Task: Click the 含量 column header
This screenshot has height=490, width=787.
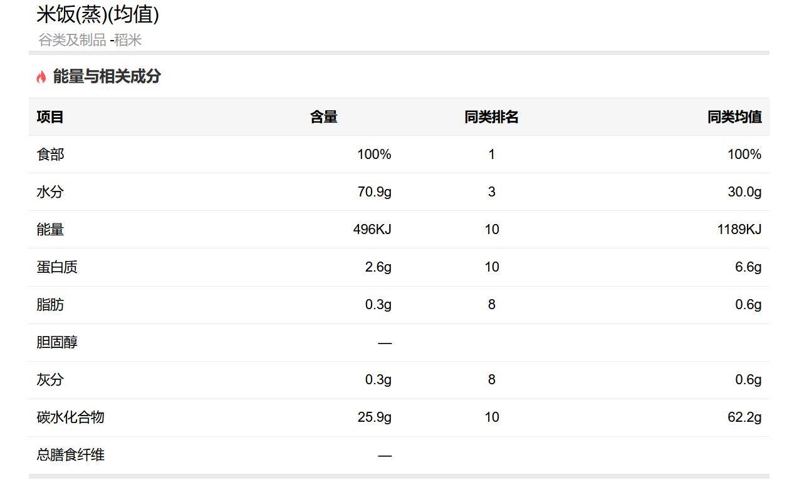Action: [324, 116]
